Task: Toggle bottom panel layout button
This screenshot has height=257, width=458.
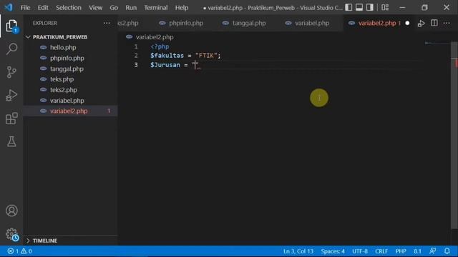Action: [x=359, y=7]
